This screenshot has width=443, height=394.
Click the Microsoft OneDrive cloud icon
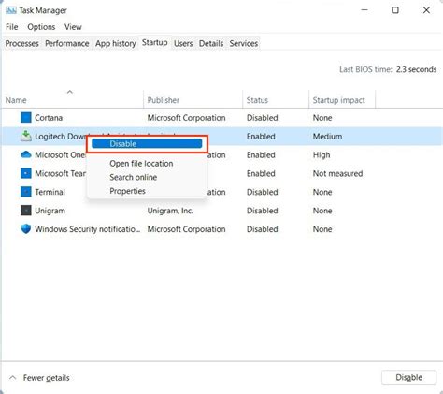click(26, 154)
